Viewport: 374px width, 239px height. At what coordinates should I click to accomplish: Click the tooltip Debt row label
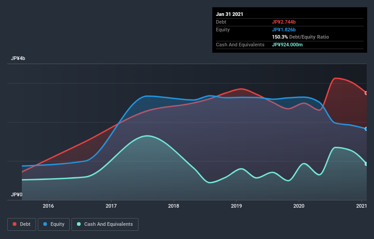tap(221, 22)
